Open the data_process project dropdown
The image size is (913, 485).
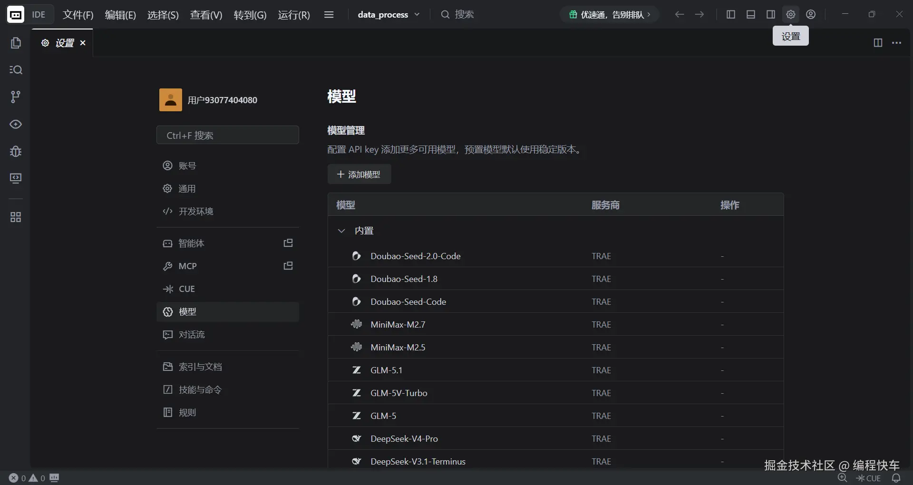[389, 15]
